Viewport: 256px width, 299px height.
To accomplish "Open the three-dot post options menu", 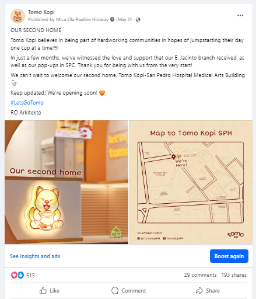I will (x=240, y=15).
